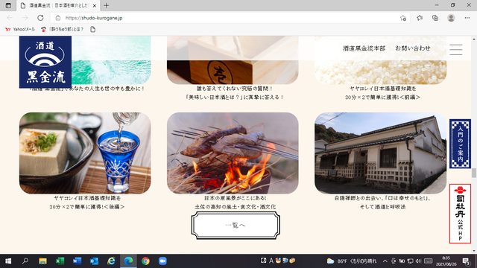The width and height of the screenshot is (477, 268).
Task: Select the 酒道黒金流 browser tab
Action: click(x=58, y=5)
